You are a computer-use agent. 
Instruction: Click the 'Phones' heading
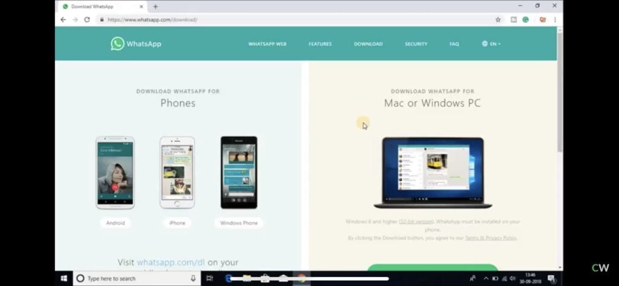178,103
